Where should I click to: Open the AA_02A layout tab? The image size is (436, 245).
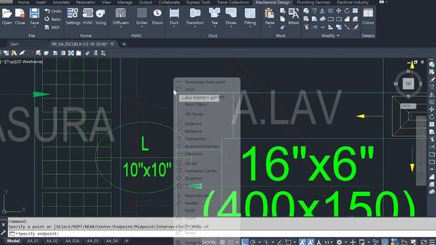[72, 241]
